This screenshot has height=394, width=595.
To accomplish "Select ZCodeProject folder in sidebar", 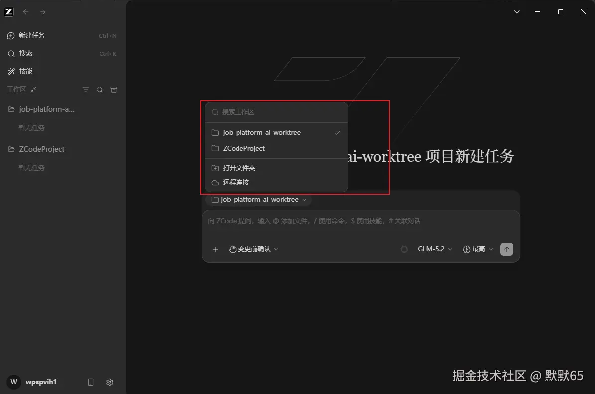I will (x=62, y=149).
